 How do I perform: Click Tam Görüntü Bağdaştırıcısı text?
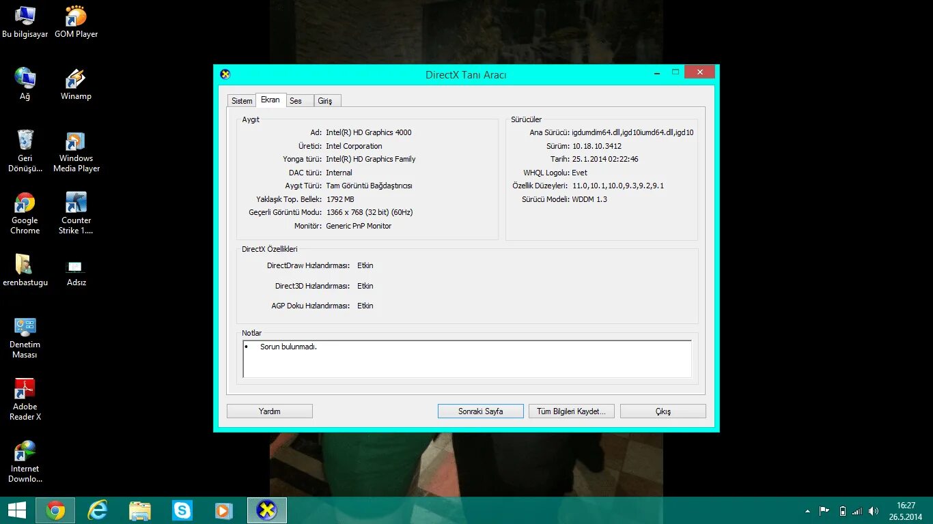pyautogui.click(x=369, y=186)
